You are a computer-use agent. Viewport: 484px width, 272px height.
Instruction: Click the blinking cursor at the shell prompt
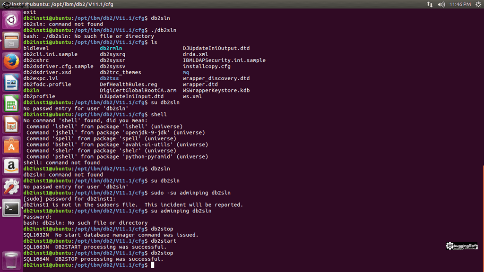153,265
